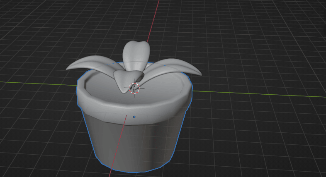Click the tip of the left leaf
326x177 pixels.
68,68
